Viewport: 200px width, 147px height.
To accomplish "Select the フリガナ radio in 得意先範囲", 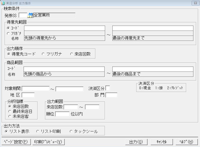I will tap(9, 33).
